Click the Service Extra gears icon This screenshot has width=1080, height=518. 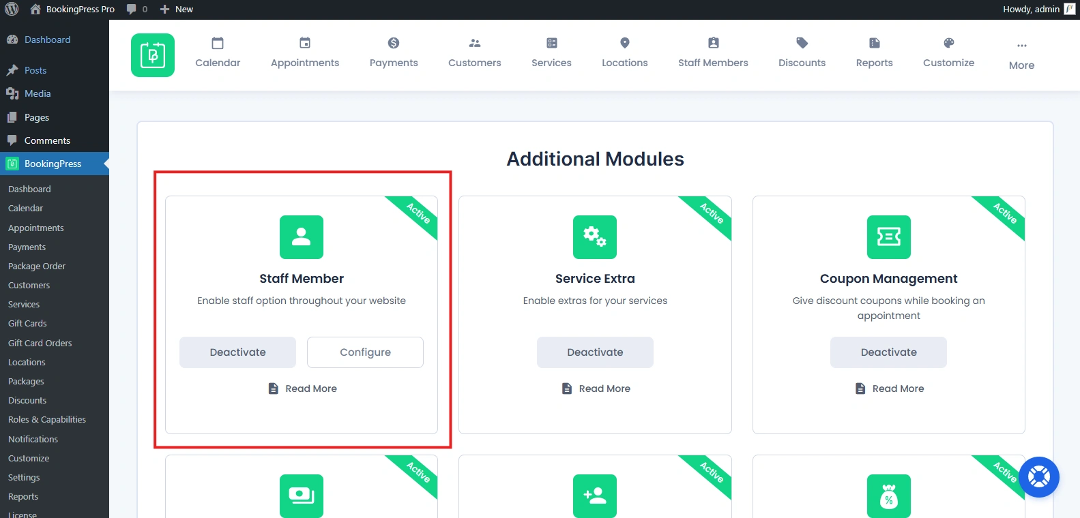tap(595, 237)
